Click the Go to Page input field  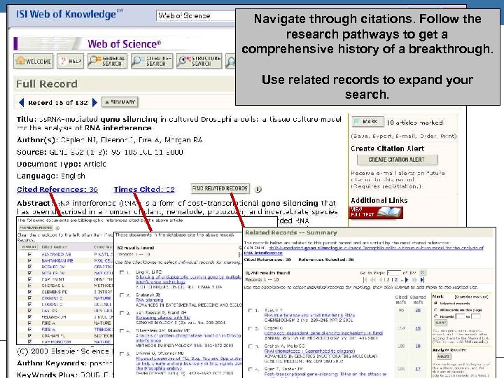(x=394, y=272)
